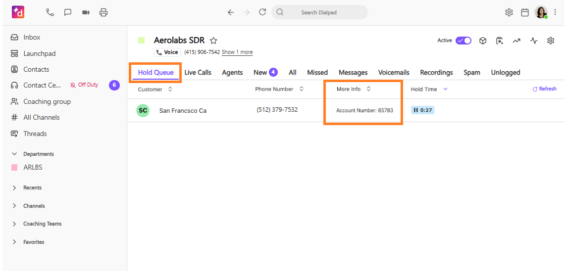
Task: Toggle the Off Duty status
Action: point(84,85)
